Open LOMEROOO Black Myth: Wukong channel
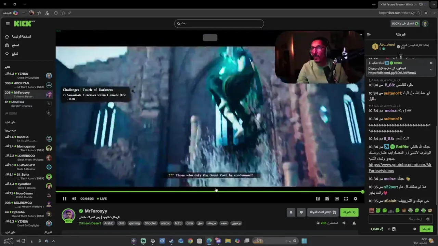The image size is (438, 246). pos(28,158)
